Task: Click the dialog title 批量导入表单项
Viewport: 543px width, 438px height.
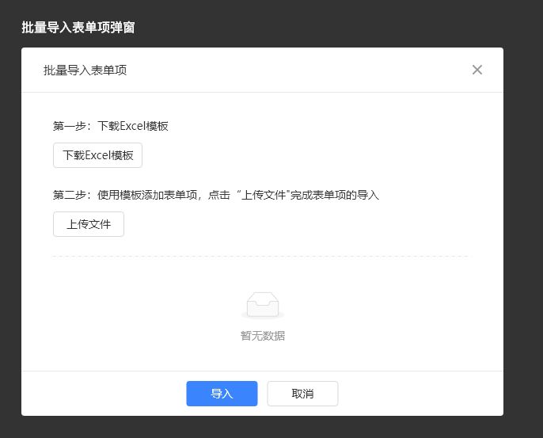Action: pyautogui.click(x=85, y=70)
